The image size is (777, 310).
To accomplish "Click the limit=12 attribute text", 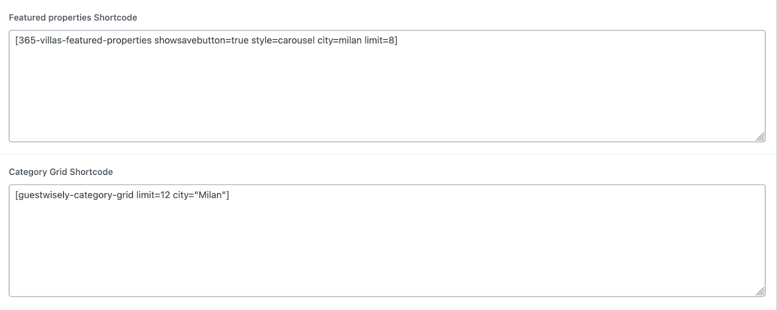I will click(153, 195).
